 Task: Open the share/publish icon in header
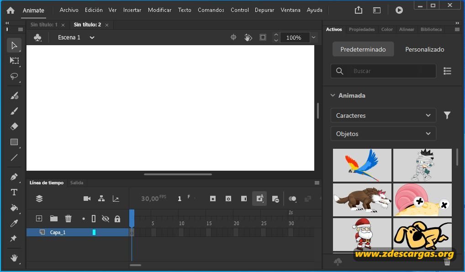pos(359,10)
